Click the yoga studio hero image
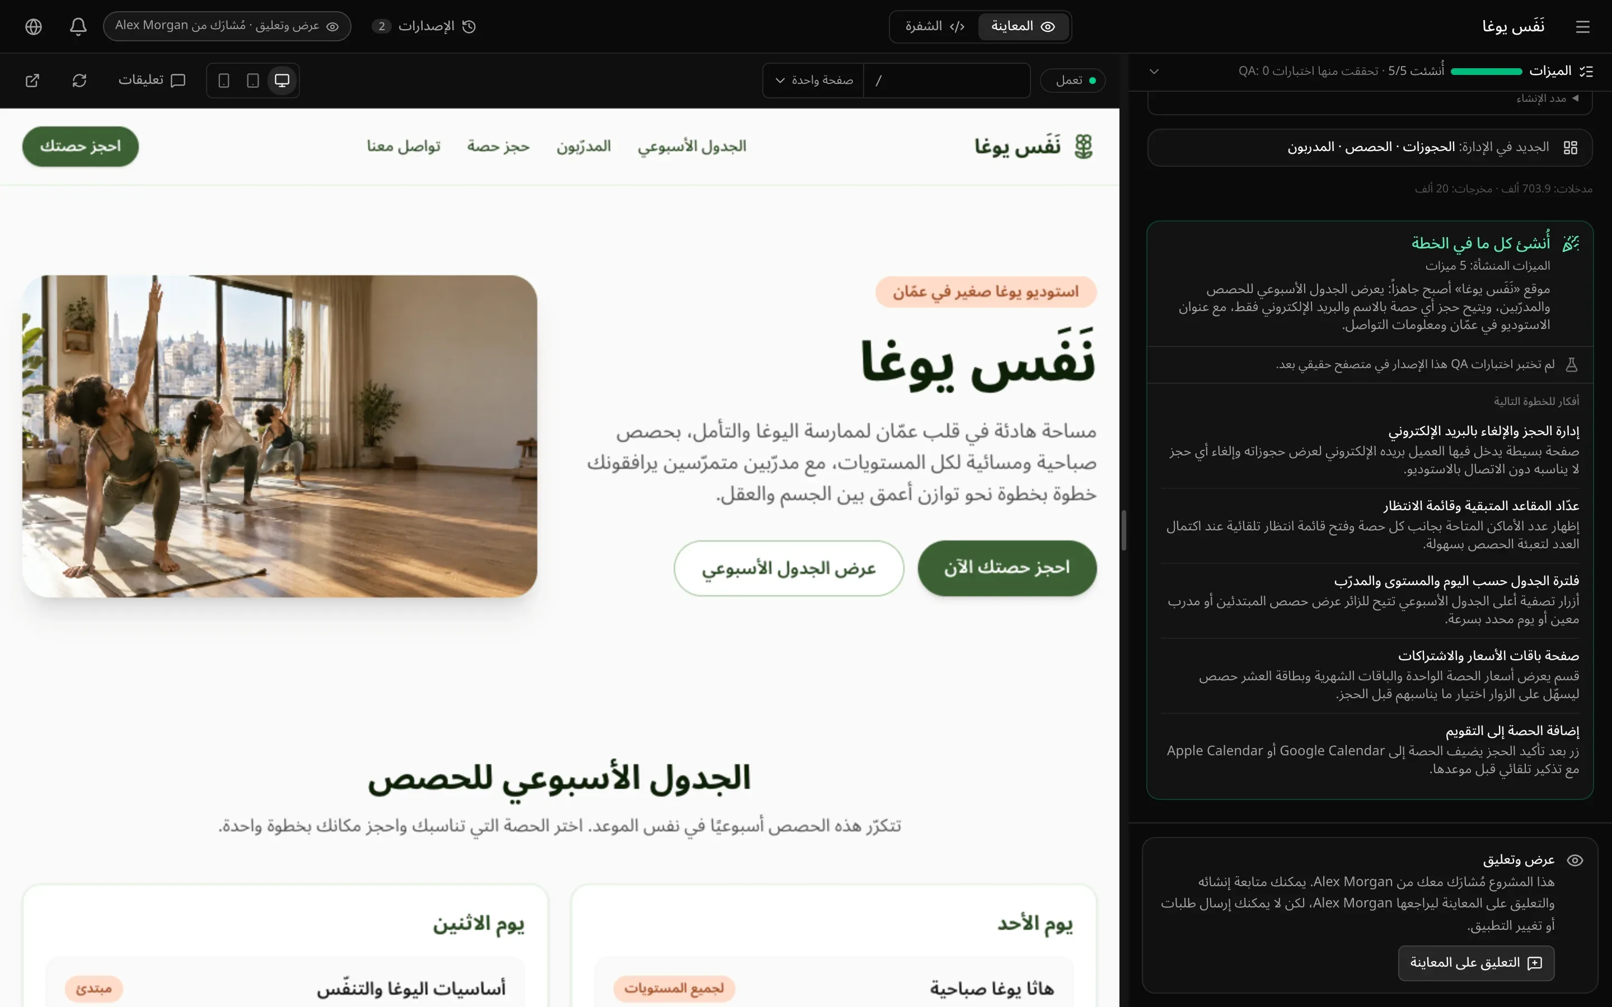This screenshot has height=1007, width=1612. coord(280,436)
